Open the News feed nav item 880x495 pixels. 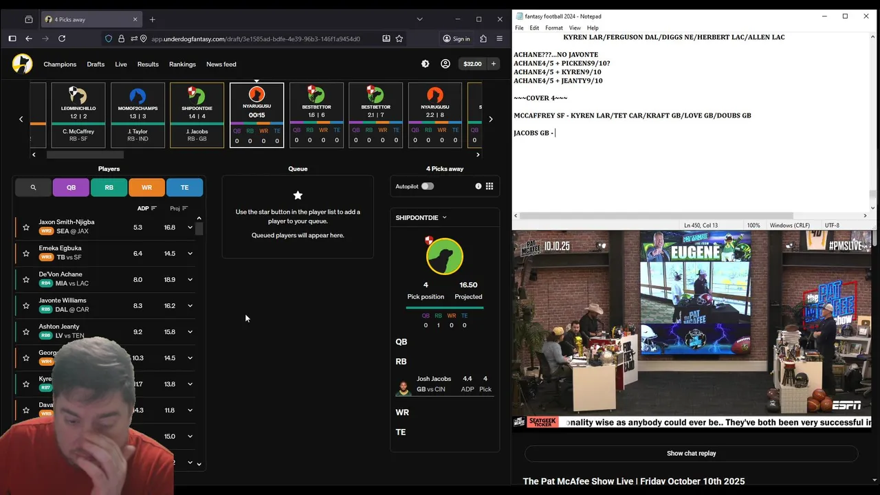221,64
